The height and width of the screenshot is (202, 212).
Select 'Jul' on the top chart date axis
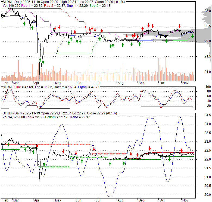pos(98,83)
